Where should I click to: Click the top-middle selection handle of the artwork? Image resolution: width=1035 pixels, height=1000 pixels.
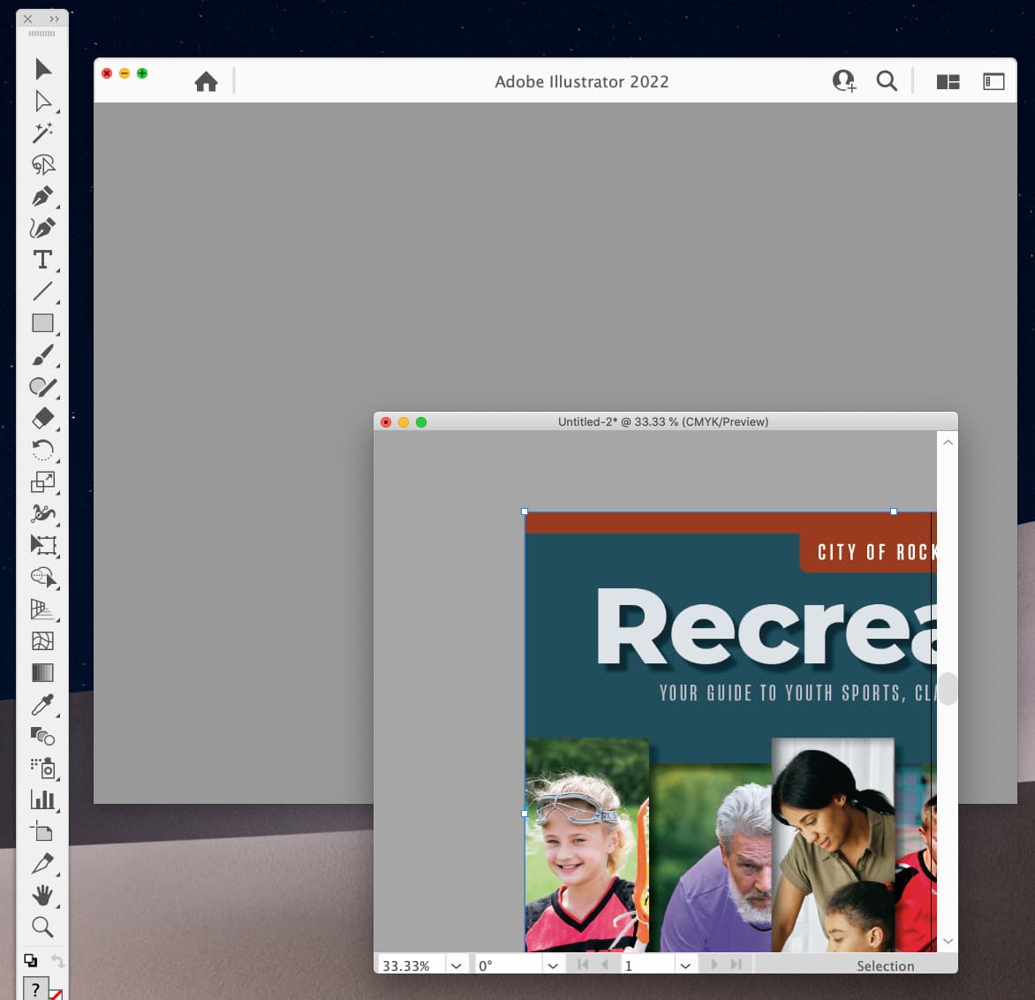894,511
